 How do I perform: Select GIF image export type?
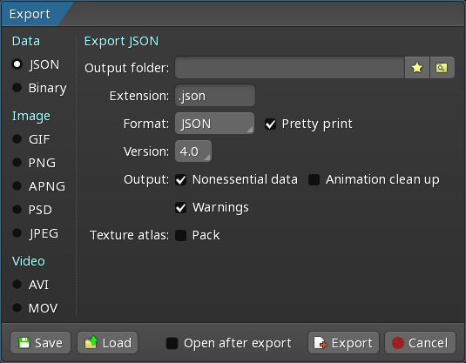[30, 139]
